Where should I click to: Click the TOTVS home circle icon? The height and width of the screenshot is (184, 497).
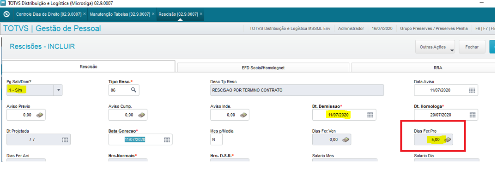tap(6, 14)
